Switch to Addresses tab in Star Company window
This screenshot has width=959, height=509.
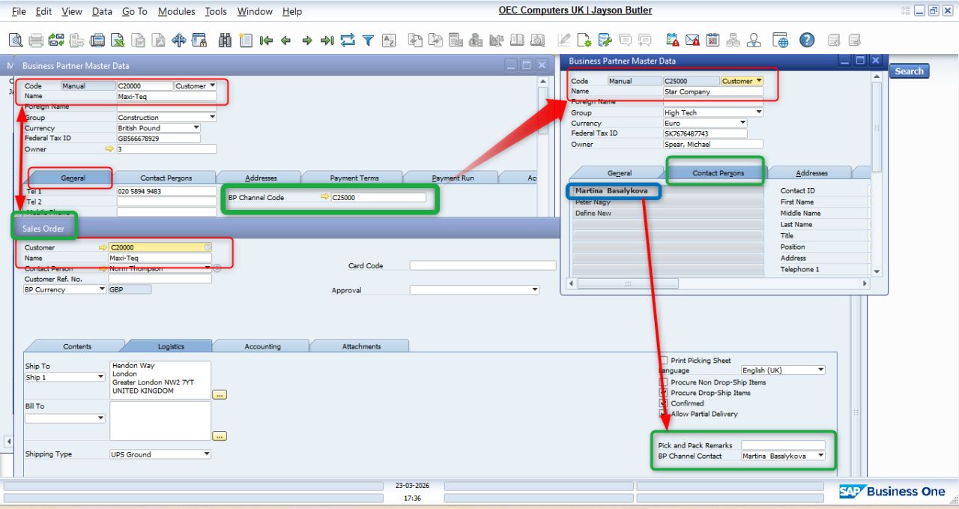coord(811,173)
